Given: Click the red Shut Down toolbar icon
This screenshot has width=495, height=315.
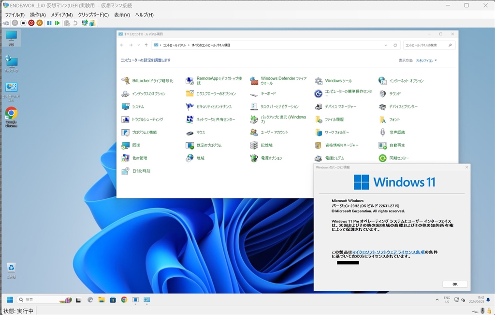Looking at the screenshot, I should tap(31, 23).
